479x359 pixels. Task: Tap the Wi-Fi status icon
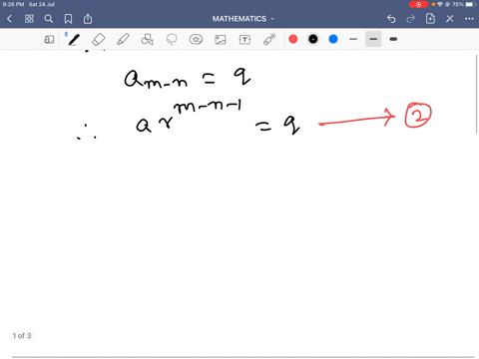[x=440, y=4]
